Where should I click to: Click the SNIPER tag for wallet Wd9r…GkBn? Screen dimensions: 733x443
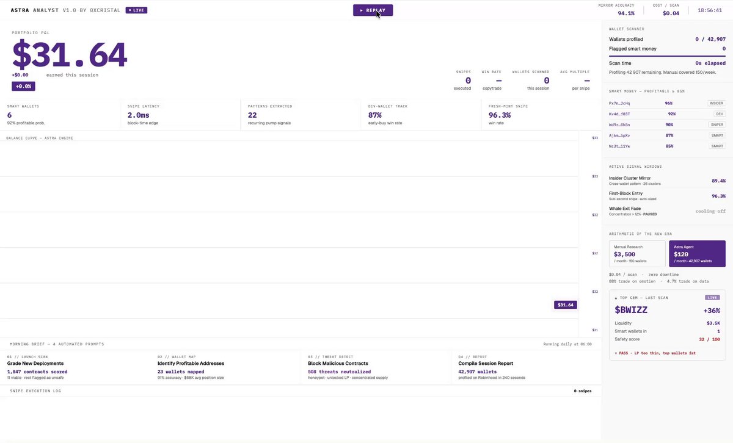[717, 124]
